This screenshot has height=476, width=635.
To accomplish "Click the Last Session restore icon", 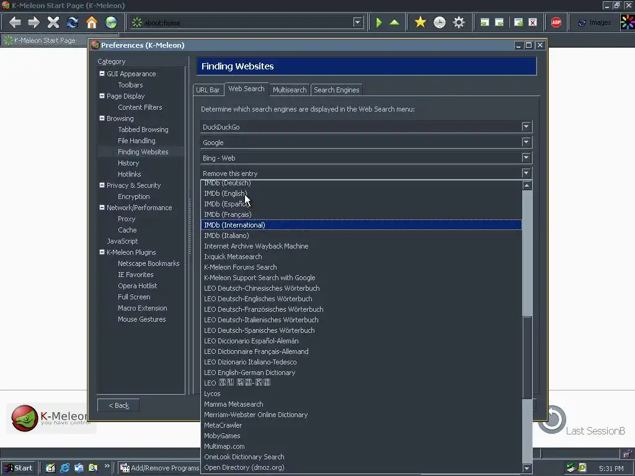I will click(x=552, y=420).
